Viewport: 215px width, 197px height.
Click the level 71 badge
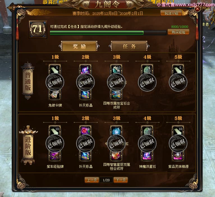click(x=38, y=29)
